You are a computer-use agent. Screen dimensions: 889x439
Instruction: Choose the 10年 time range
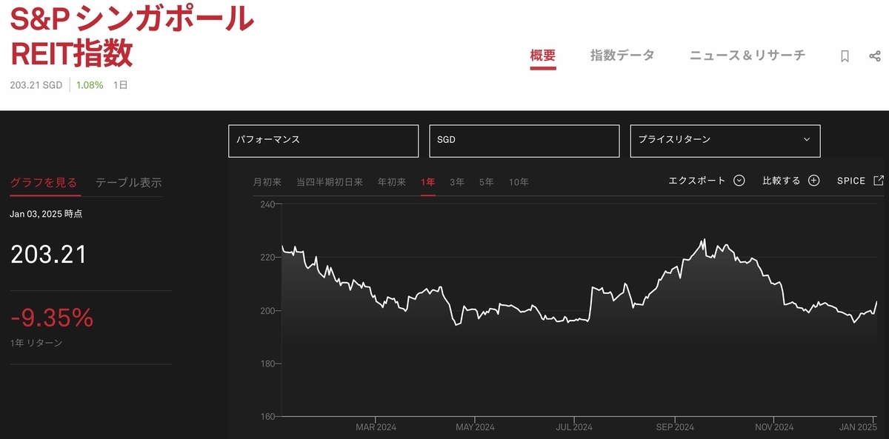point(519,182)
